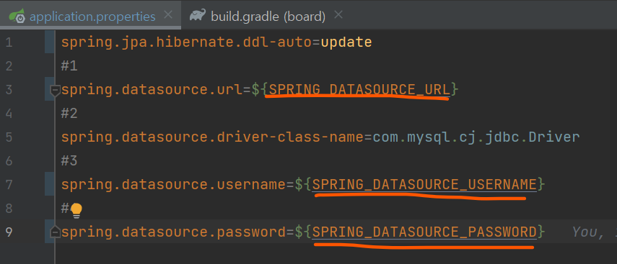Click the #1 comment line

click(x=69, y=66)
